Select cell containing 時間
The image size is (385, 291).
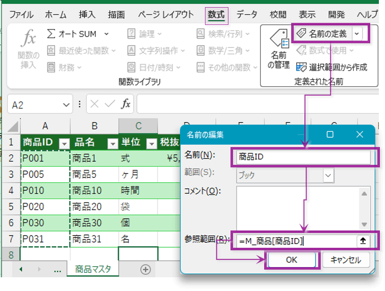click(138, 191)
